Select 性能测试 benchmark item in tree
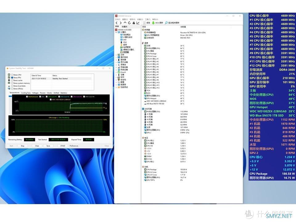The width and height of the screenshot is (296, 222). [123, 87]
